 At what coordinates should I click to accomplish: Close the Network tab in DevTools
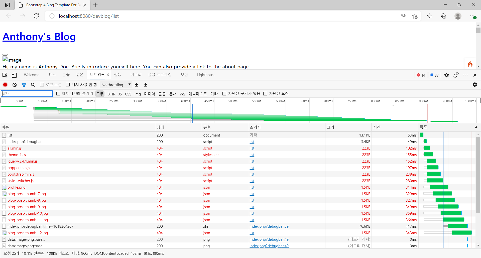click(108, 75)
